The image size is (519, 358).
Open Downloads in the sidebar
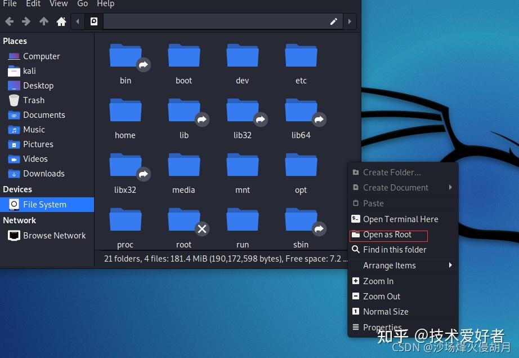point(47,174)
